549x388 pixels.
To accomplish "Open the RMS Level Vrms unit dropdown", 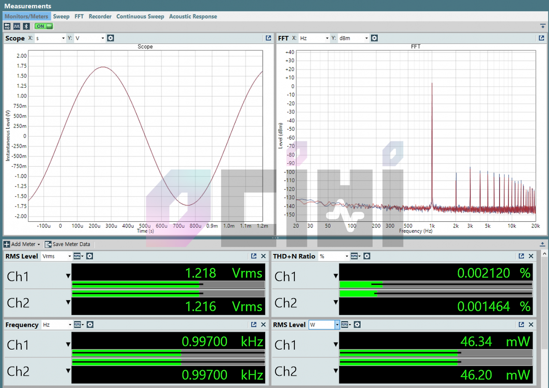I will click(57, 256).
